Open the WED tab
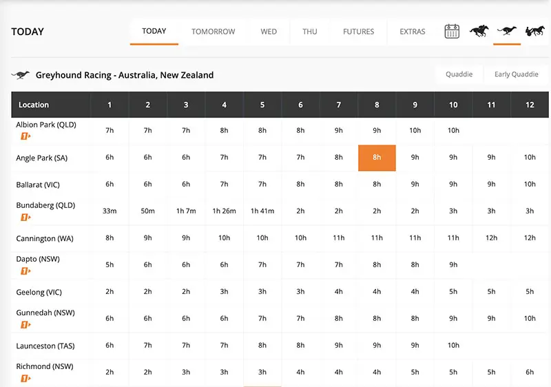Screen dimensions: 551x387 tap(269, 32)
